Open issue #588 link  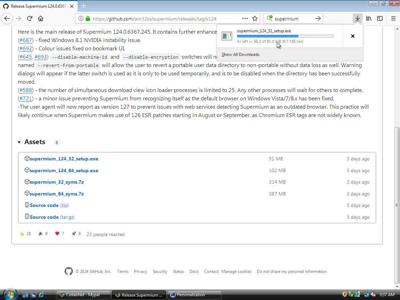point(25,90)
